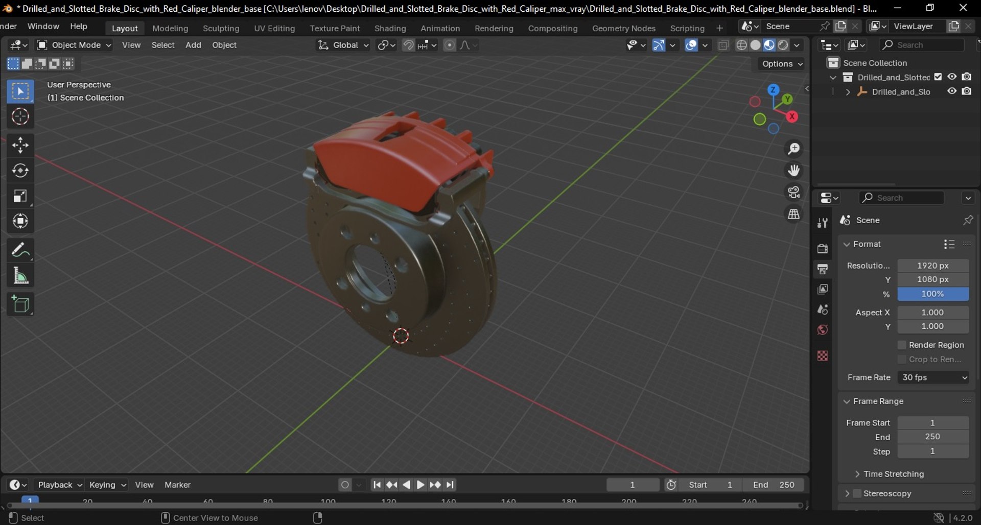Open the Keying popover in timeline
This screenshot has height=525, width=981.
(107, 485)
